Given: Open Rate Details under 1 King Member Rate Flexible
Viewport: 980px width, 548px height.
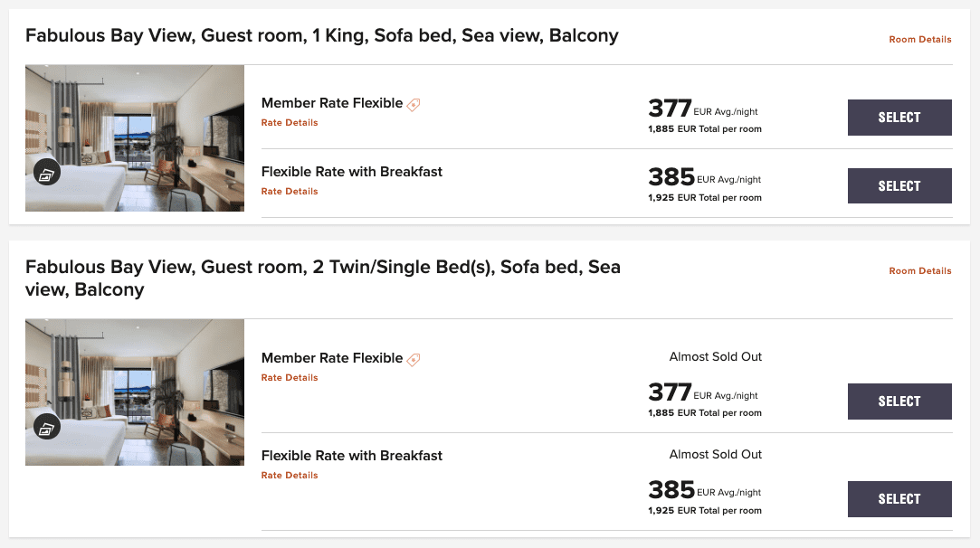Looking at the screenshot, I should click(x=290, y=122).
